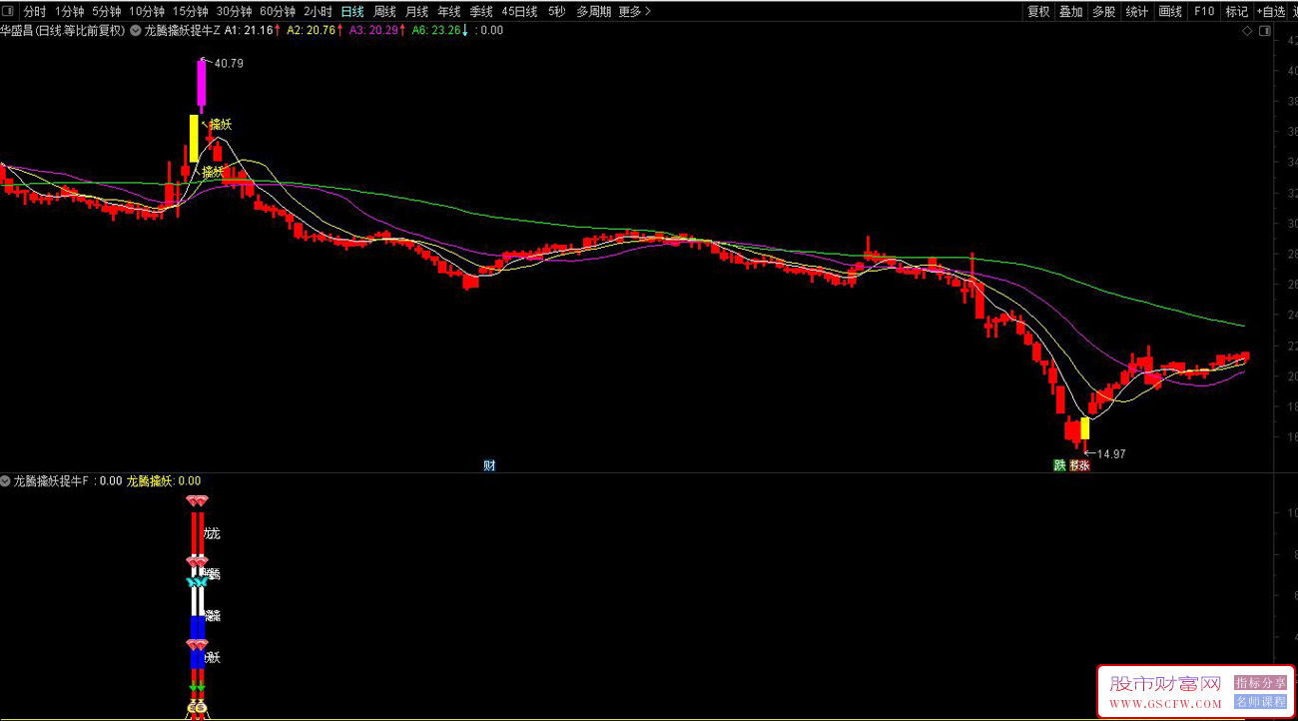Click the red 涨 marker on the time axis
This screenshot has height=721, width=1298.
tap(1083, 465)
